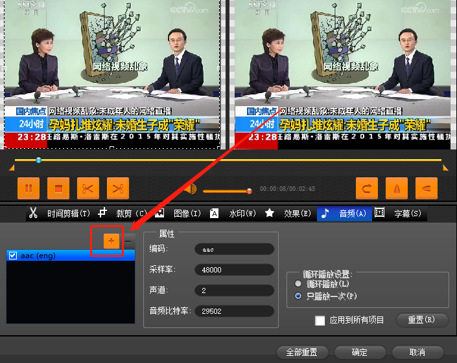Screen dimensions: 457x363
Task: Click the right trim end marker
Action: point(445,168)
